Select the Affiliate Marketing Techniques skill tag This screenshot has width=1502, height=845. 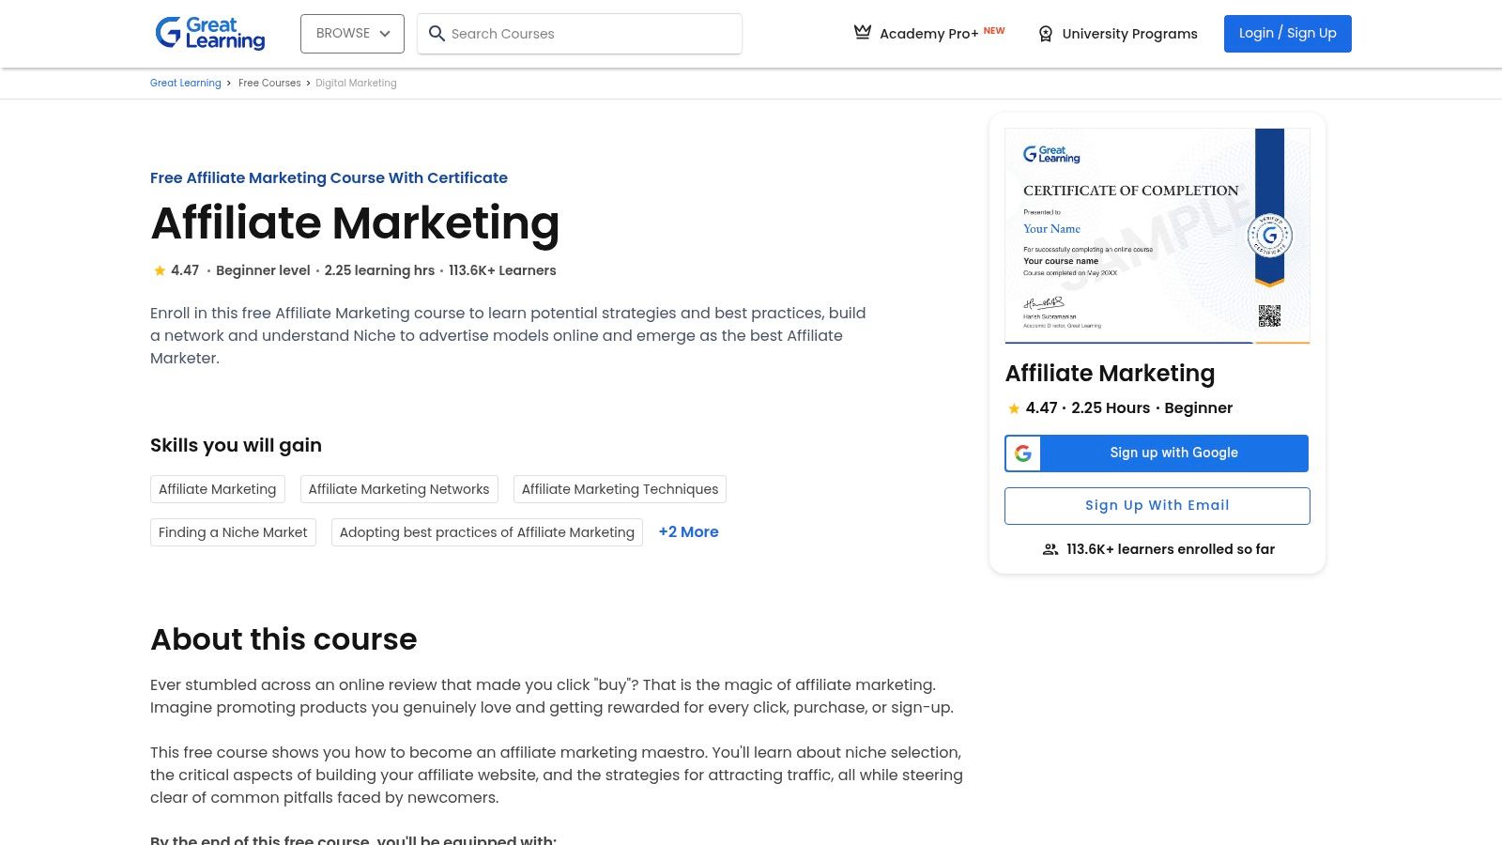click(620, 489)
